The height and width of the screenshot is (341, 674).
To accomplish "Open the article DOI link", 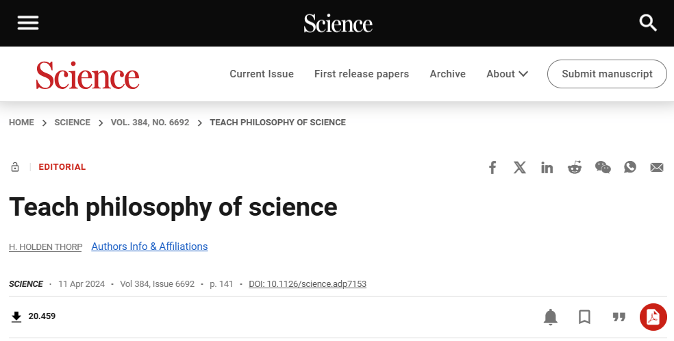I will pyautogui.click(x=308, y=284).
